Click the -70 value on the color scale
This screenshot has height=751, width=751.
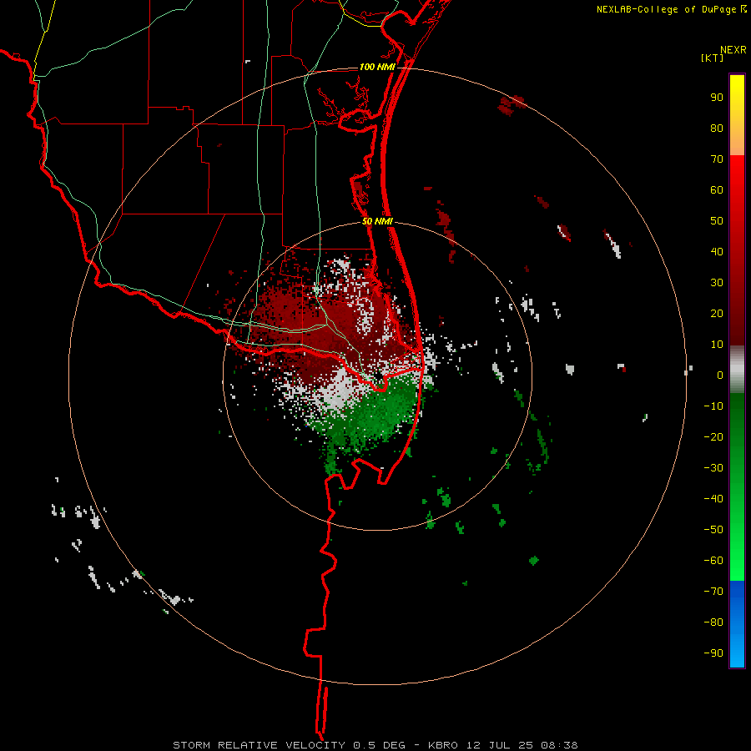click(713, 592)
